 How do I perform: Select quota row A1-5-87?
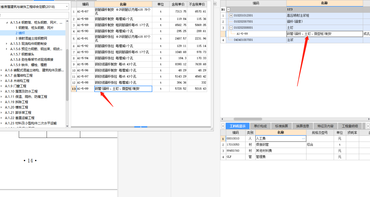[x=139, y=12]
